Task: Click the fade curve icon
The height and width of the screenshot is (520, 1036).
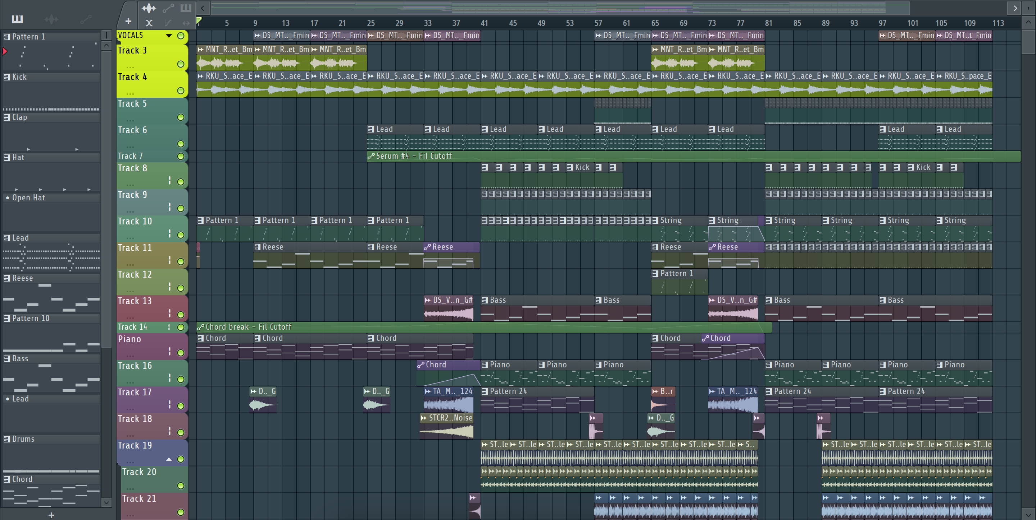Action: pyautogui.click(x=168, y=23)
